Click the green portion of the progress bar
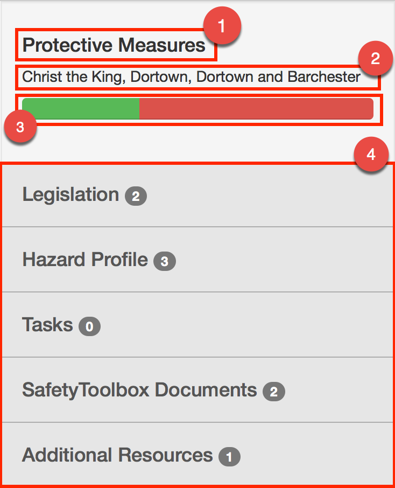 point(81,108)
